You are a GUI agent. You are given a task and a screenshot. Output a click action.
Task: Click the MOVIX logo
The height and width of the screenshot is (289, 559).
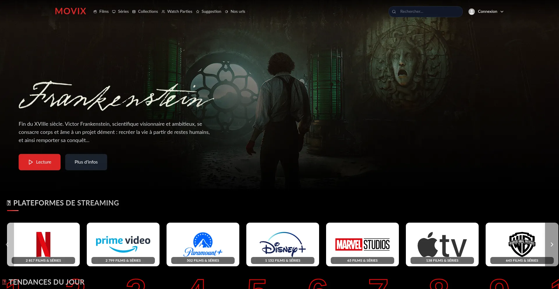point(70,11)
